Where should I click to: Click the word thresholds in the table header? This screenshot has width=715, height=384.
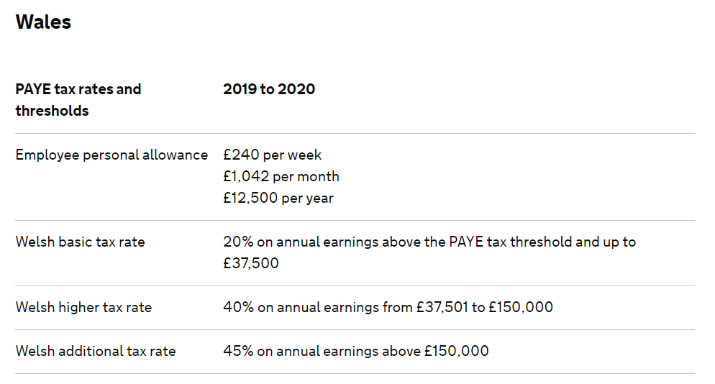(52, 111)
